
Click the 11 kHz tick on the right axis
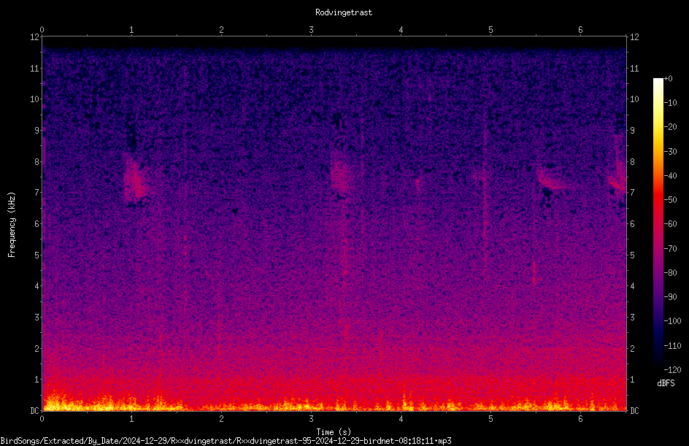634,68
